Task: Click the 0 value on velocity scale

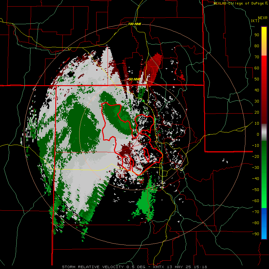Action: (x=258, y=134)
